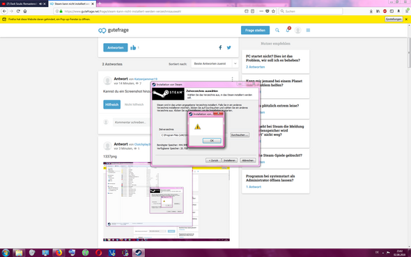Click the gutefrage search magnifier icon

tap(277, 31)
